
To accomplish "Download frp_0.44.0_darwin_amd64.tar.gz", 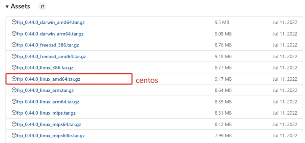I will pyautogui.click(x=51, y=22).
